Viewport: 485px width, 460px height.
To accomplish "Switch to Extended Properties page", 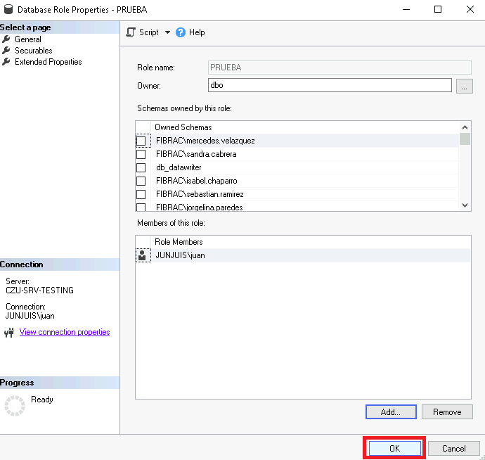I will (48, 62).
